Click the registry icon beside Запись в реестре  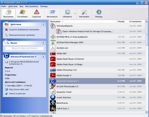pos(6,94)
